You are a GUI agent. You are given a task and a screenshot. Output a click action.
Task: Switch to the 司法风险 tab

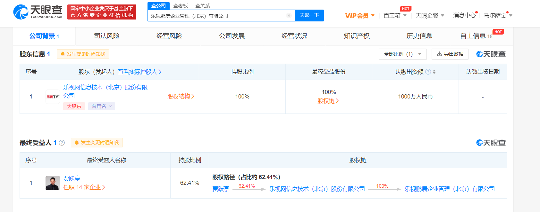tap(107, 36)
